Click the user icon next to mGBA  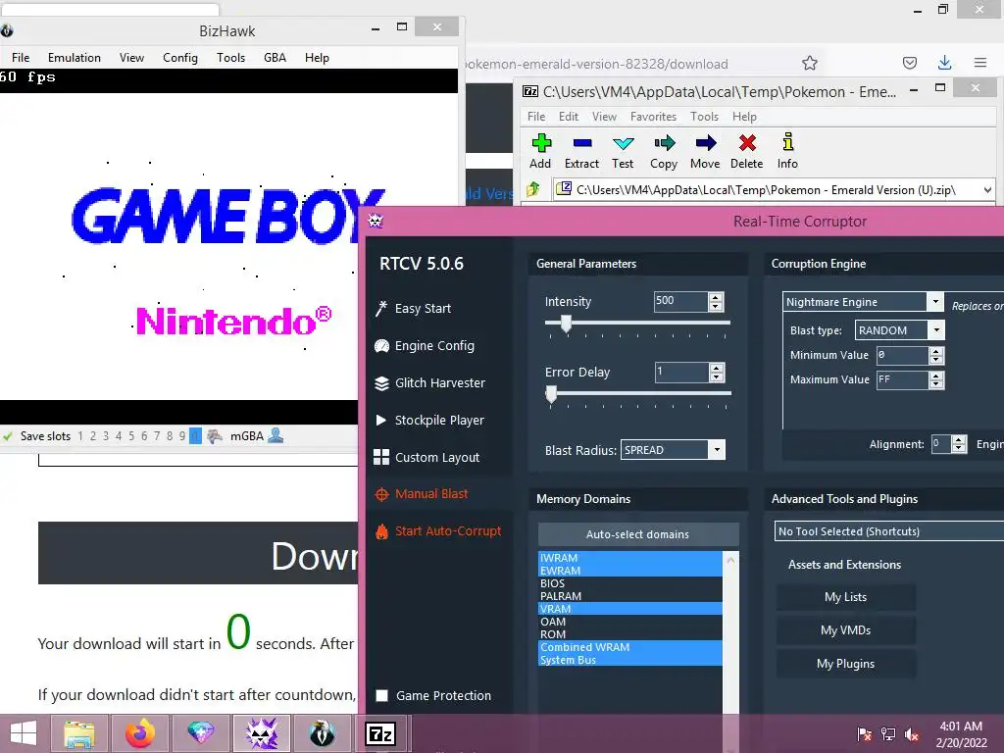(x=276, y=435)
